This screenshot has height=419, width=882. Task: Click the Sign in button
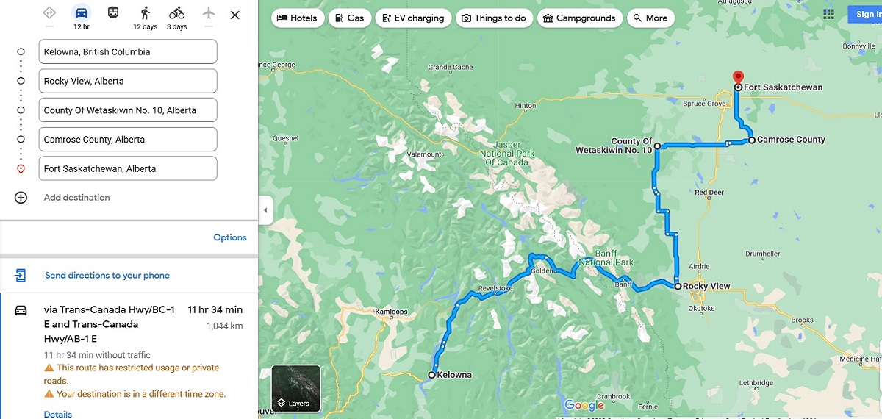(x=864, y=14)
